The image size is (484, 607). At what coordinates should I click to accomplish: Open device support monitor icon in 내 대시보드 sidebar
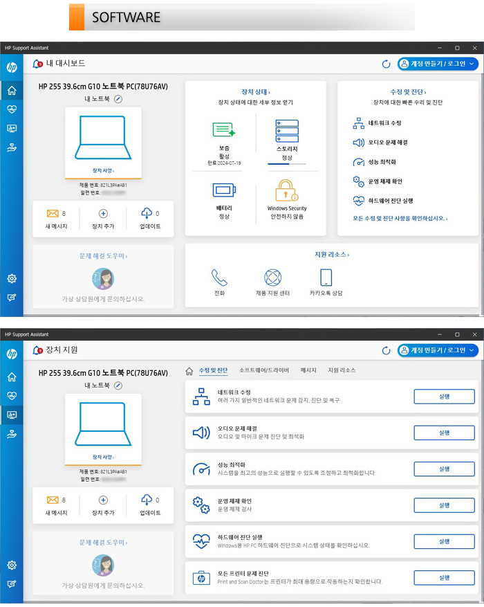pyautogui.click(x=12, y=129)
